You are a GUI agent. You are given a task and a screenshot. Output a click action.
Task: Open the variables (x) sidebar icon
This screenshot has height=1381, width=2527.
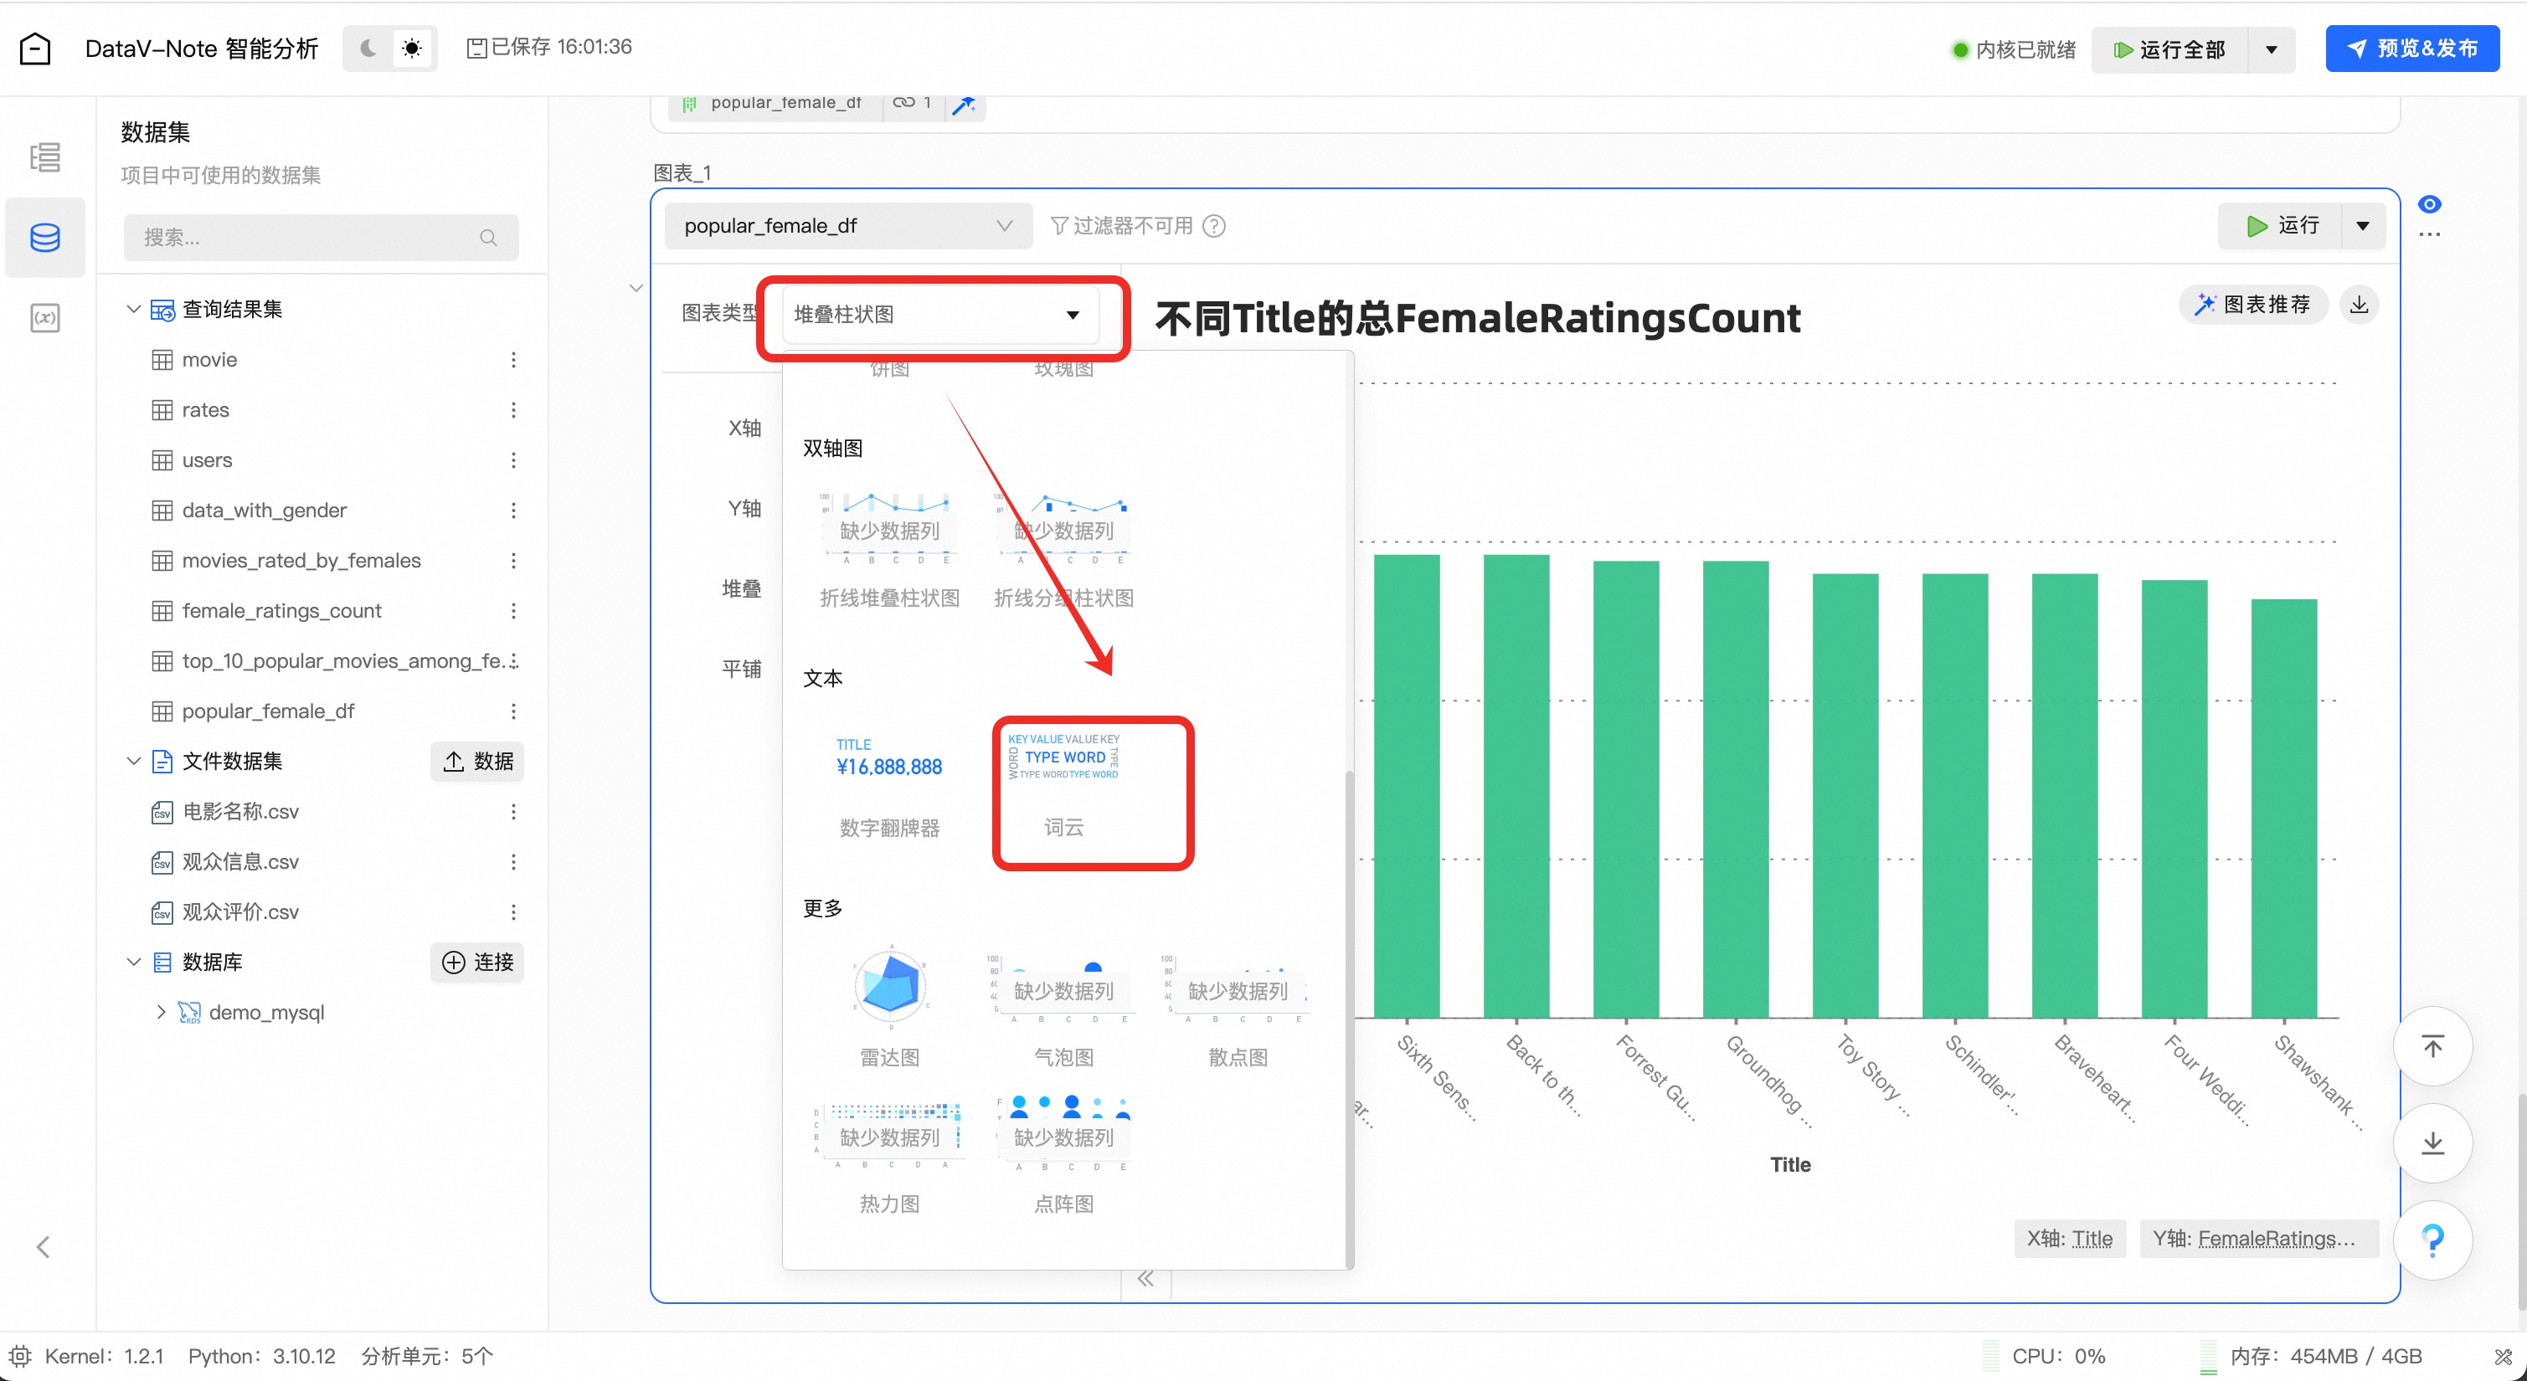point(45,318)
